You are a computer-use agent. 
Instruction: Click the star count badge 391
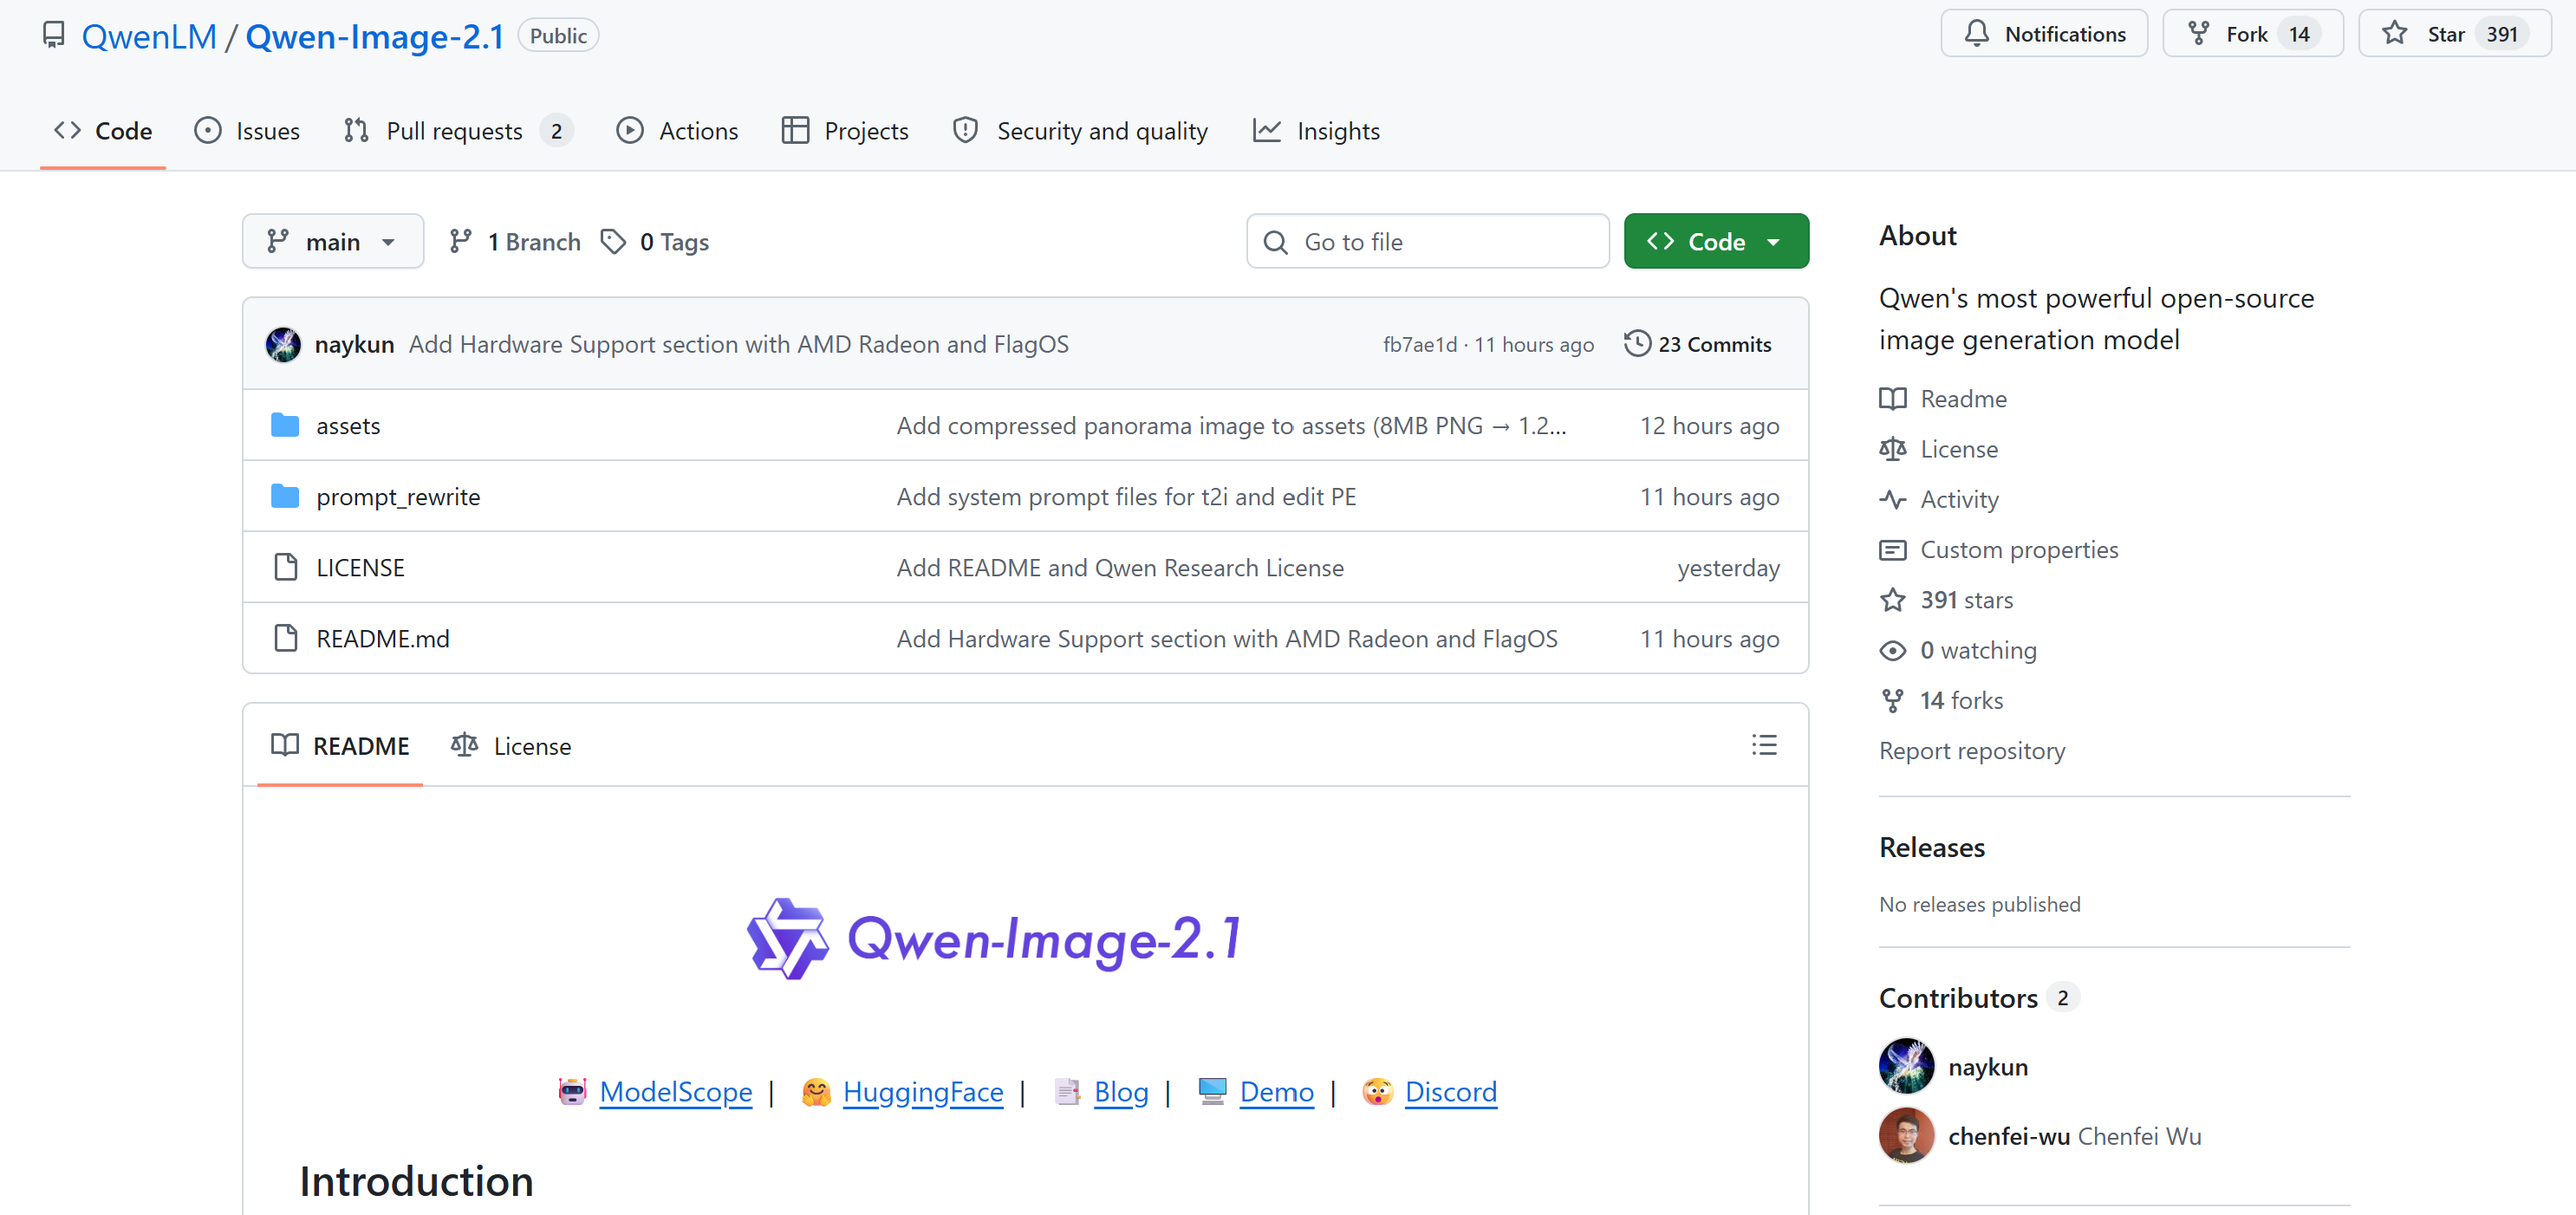[x=2502, y=34]
